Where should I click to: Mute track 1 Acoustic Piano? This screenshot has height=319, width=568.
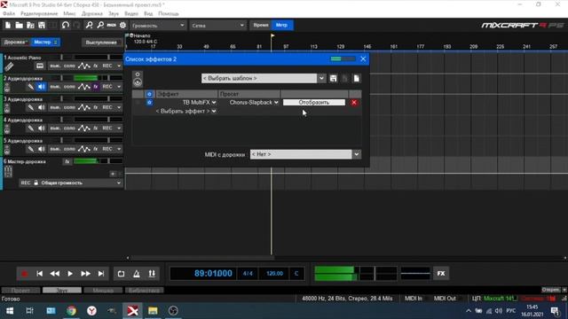[55, 66]
